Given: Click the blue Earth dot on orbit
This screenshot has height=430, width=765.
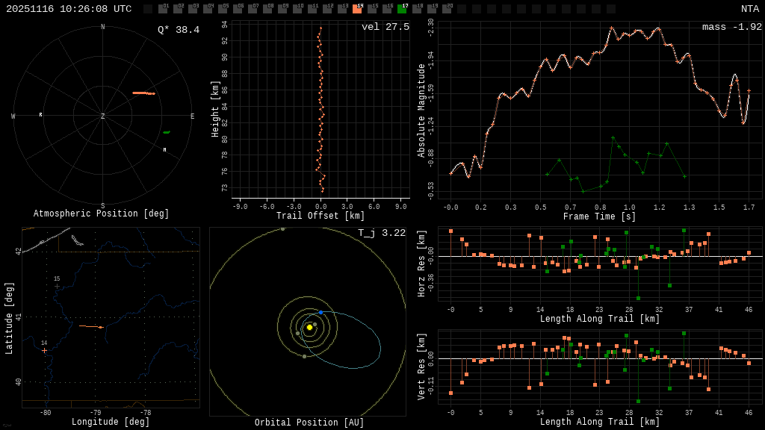Looking at the screenshot, I should [x=320, y=312].
